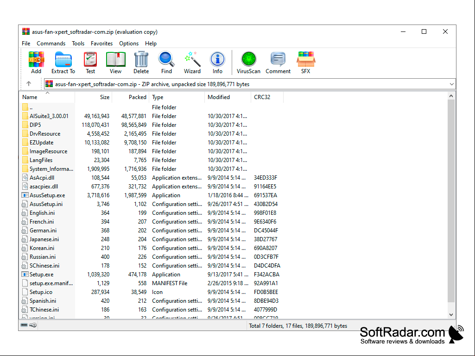
Task: Open the Commands menu
Action: [x=51, y=44]
